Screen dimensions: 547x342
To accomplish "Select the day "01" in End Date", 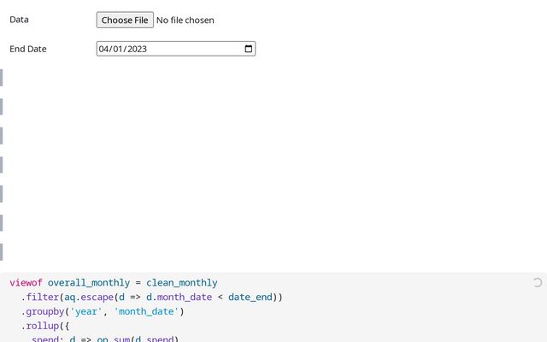I will pos(120,50).
